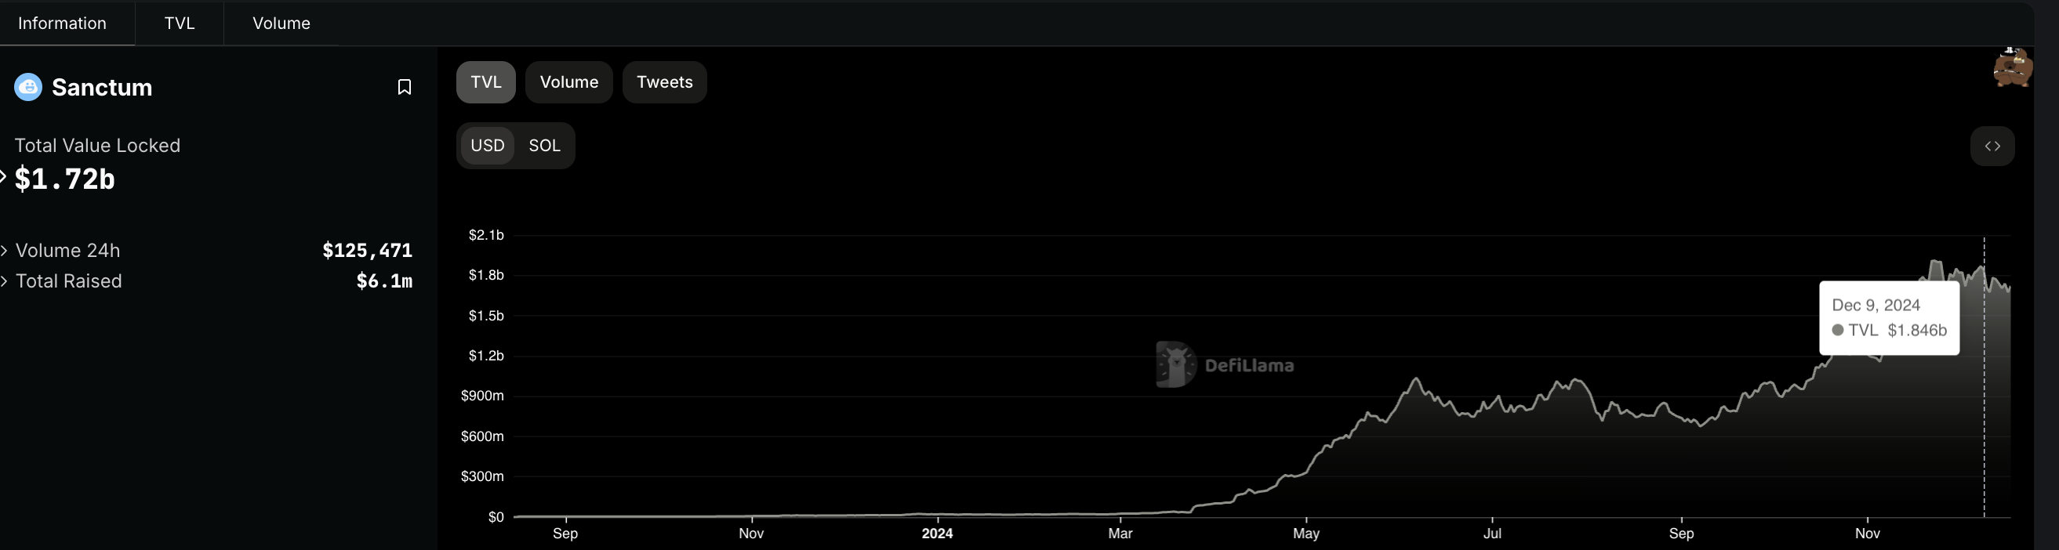
Task: Toggle the Volume chart pill on
Action: [x=568, y=82]
